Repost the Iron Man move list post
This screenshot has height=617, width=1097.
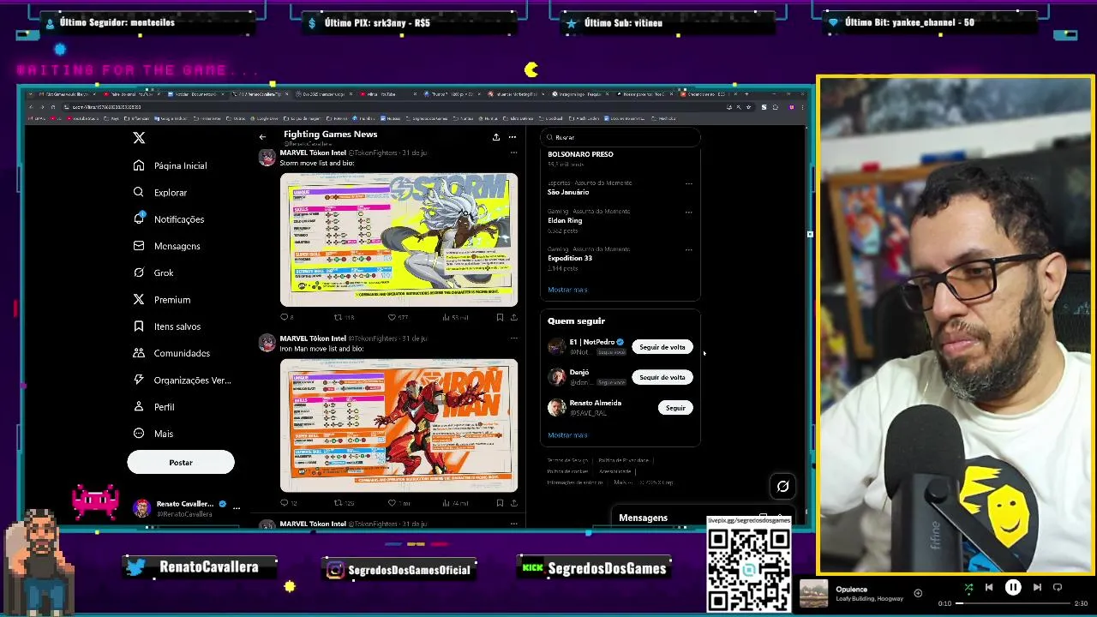coord(338,503)
